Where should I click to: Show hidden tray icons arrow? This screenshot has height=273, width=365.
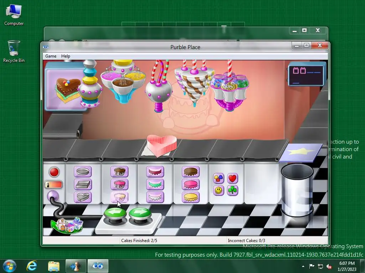[303, 266]
